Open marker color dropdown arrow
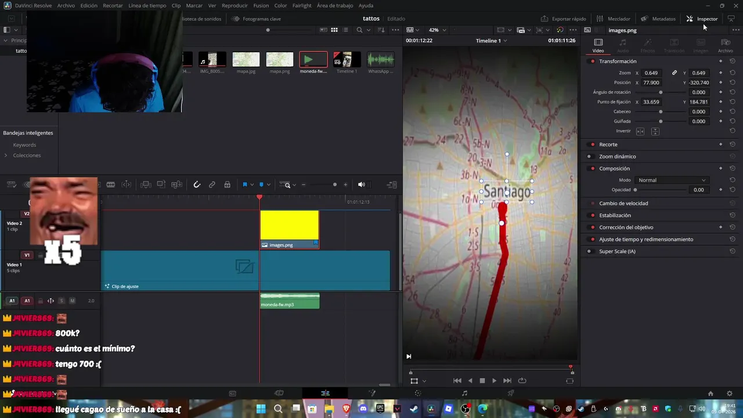This screenshot has height=418, width=743. click(268, 185)
